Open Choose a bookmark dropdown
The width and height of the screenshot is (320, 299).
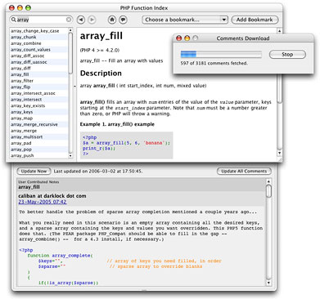pos(185,20)
